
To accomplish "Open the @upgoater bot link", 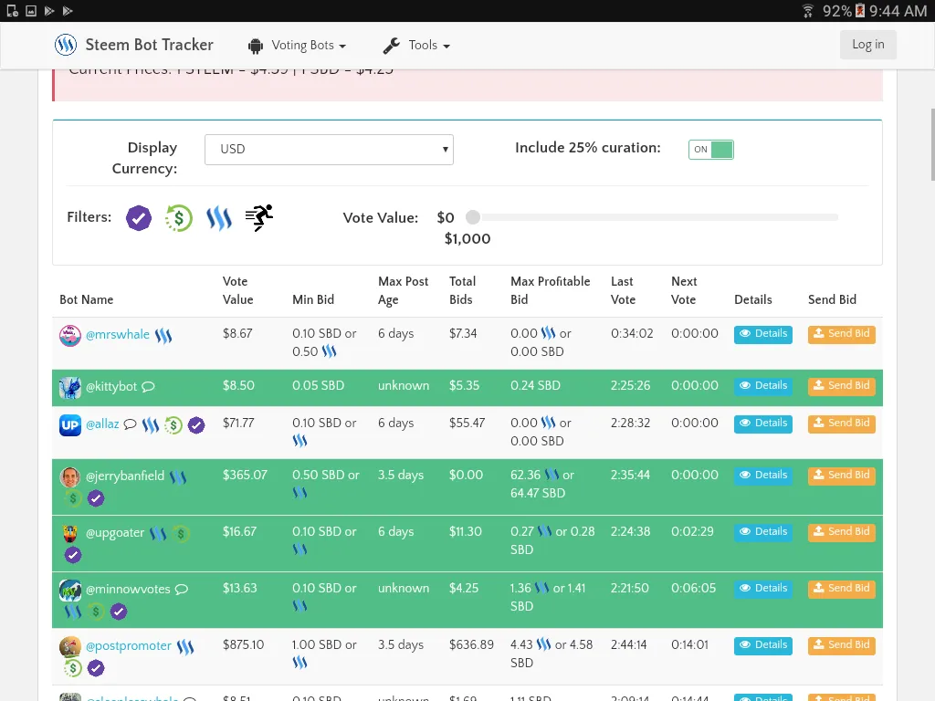I will pos(115,533).
